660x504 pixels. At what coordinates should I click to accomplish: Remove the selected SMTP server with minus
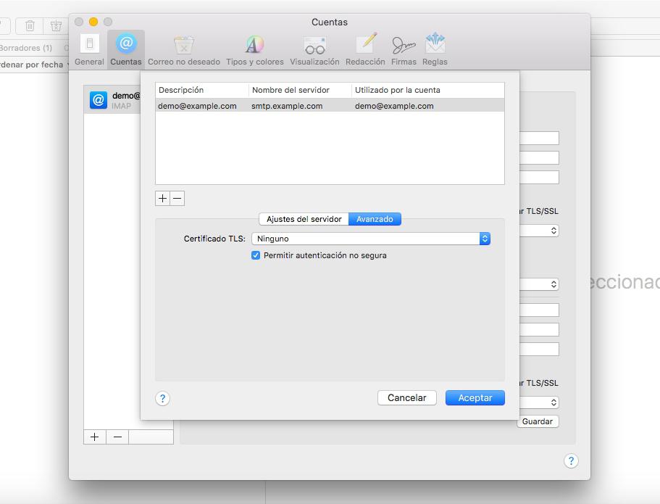click(177, 198)
